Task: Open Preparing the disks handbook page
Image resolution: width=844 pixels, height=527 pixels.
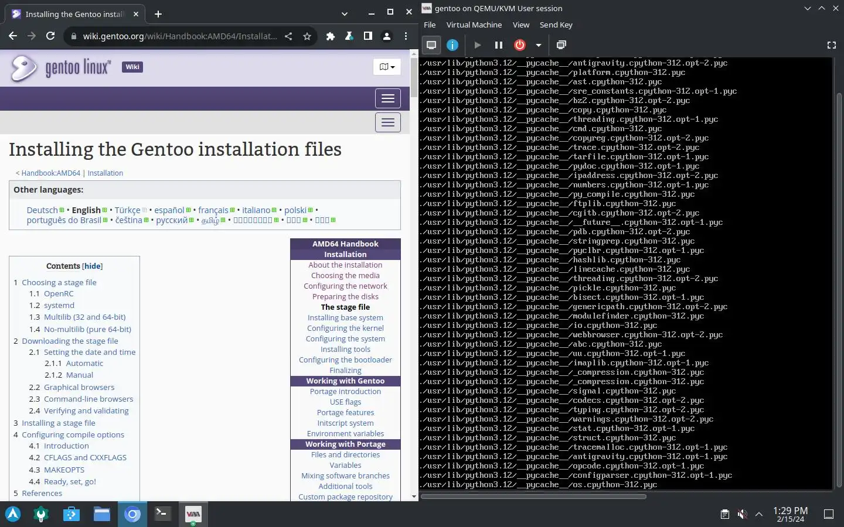Action: (x=345, y=297)
